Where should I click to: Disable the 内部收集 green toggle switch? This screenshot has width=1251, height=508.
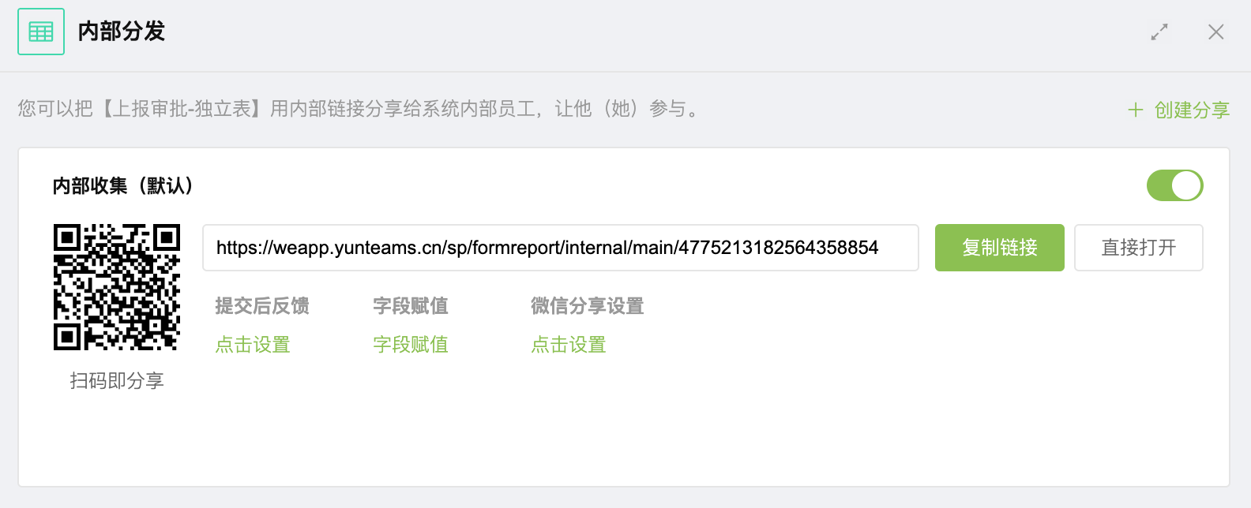tap(1175, 185)
